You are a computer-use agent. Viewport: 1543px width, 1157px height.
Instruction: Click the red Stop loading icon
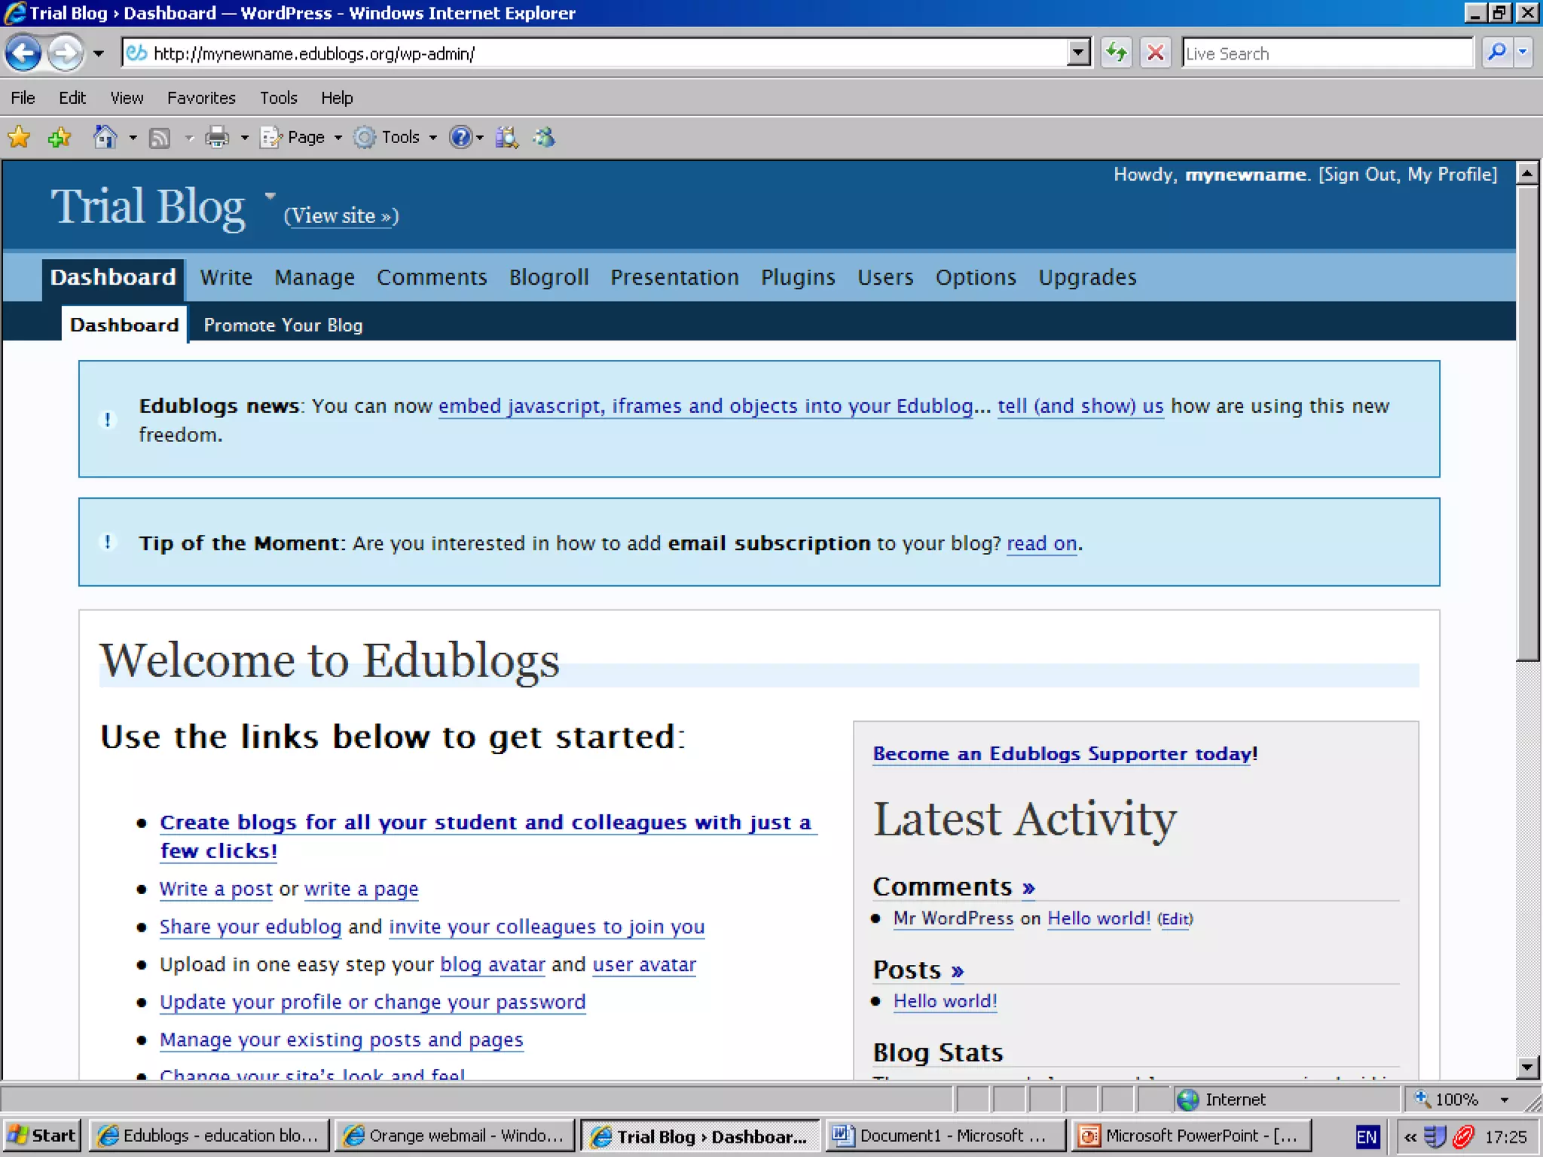click(x=1155, y=53)
